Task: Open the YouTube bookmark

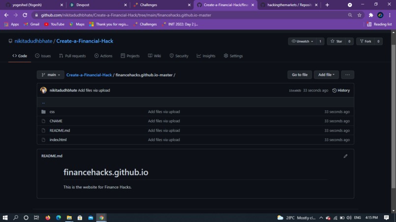Action: [x=55, y=24]
